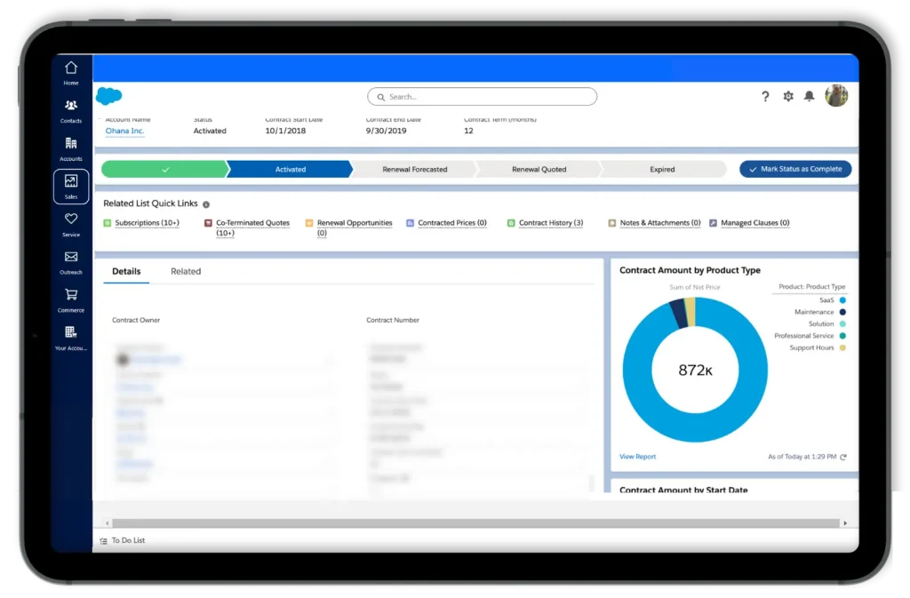
Task: Select the Renewal Forecasted stage
Action: (x=414, y=170)
